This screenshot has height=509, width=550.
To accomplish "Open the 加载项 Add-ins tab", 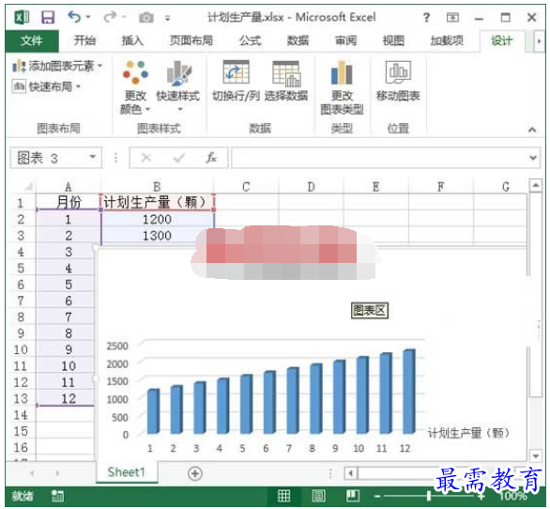I will [447, 40].
